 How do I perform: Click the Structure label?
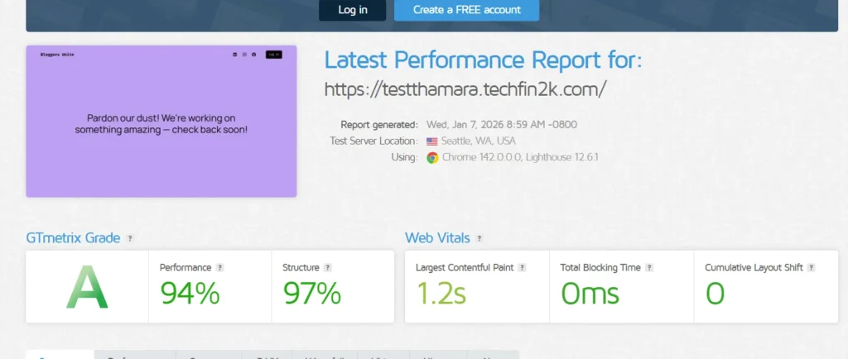point(301,268)
